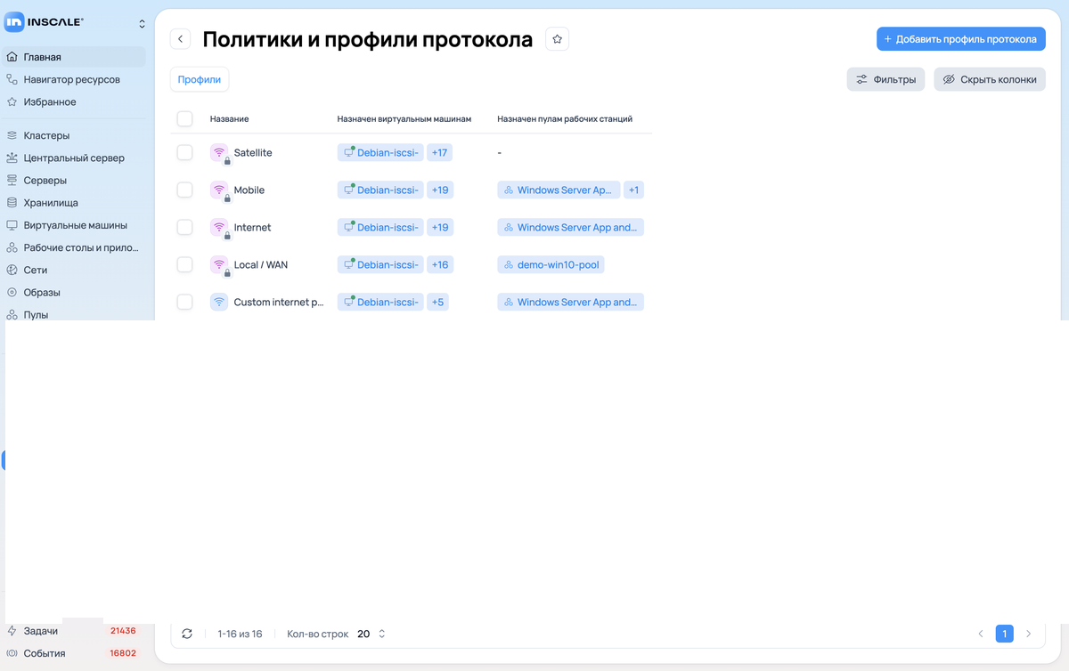Go to next page arrow
The image size is (1069, 671).
coord(1029,634)
